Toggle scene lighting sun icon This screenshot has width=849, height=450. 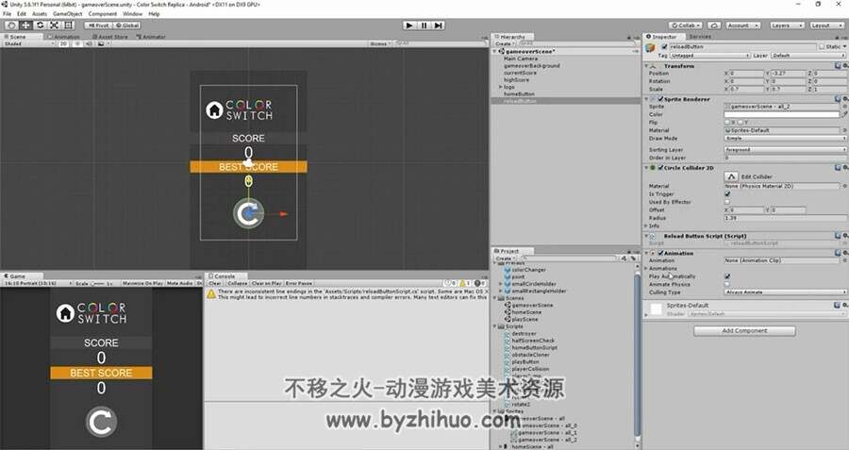[77, 43]
